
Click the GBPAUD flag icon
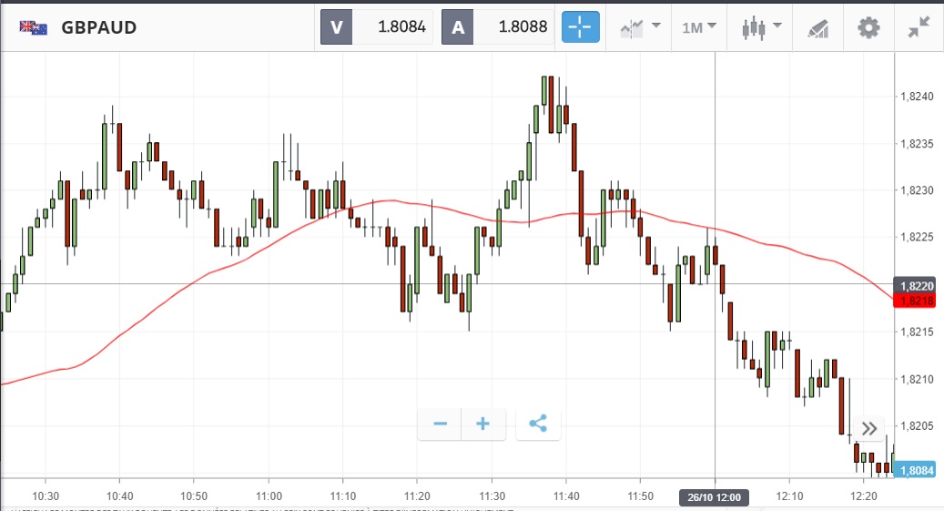click(34, 27)
